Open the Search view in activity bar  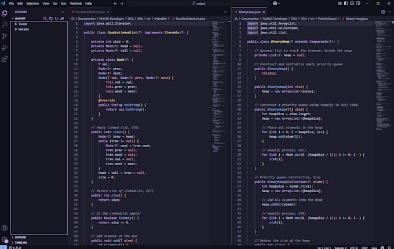click(5, 24)
